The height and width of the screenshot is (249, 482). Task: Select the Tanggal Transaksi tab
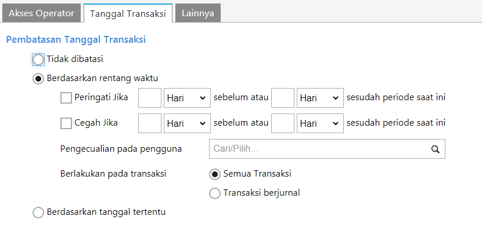pos(128,13)
